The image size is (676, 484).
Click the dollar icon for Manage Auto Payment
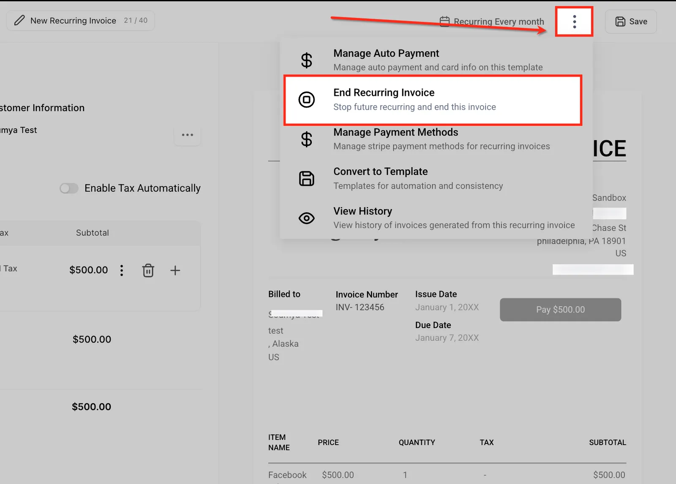[x=307, y=60]
